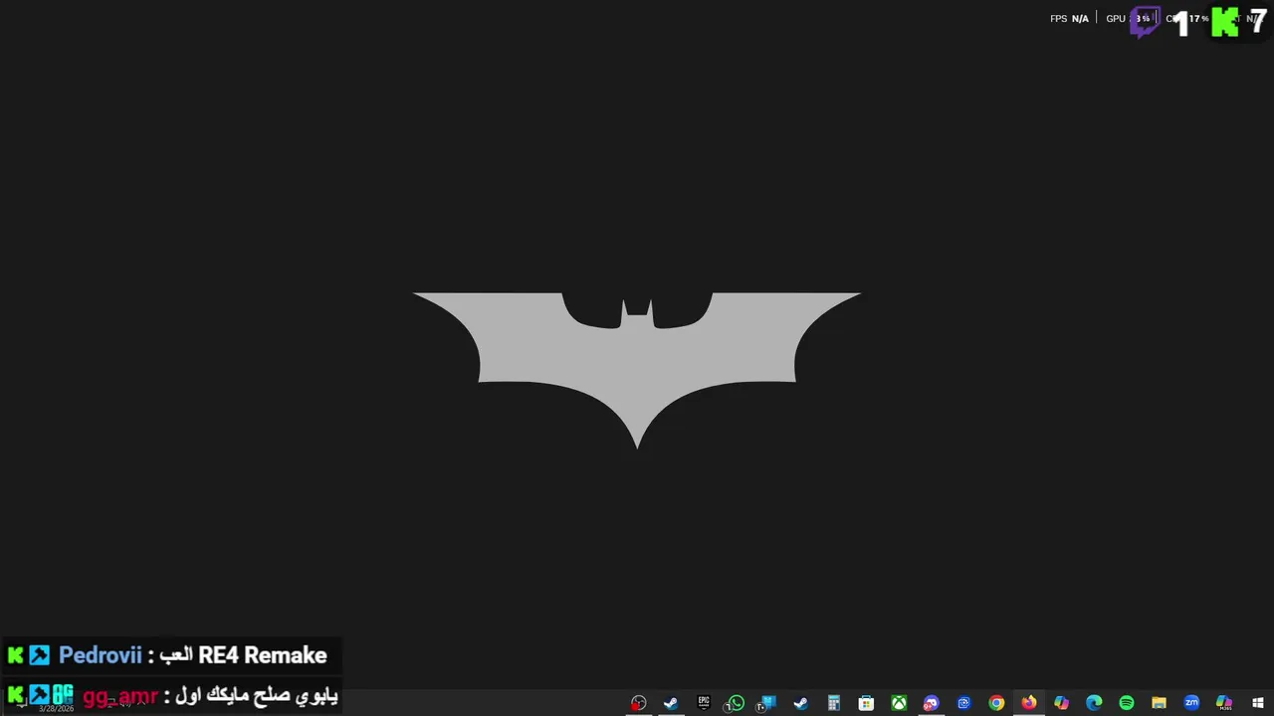Click the FPS N/A readout

(x=1069, y=19)
